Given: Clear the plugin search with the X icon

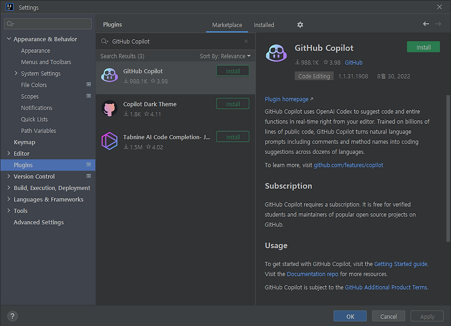Looking at the screenshot, I should coord(246,41).
